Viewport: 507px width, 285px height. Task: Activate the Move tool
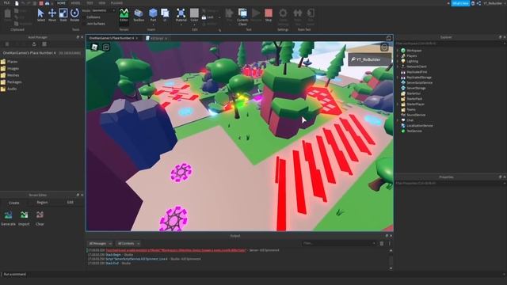(52, 15)
